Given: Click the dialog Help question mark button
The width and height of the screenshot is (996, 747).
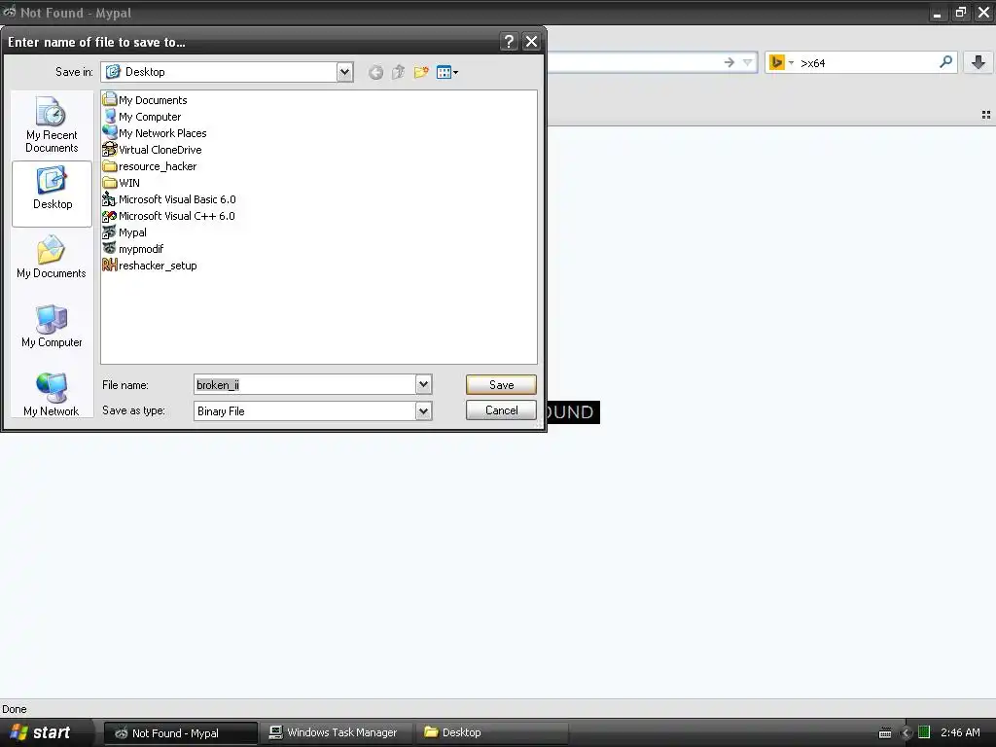Looking at the screenshot, I should click(x=509, y=42).
